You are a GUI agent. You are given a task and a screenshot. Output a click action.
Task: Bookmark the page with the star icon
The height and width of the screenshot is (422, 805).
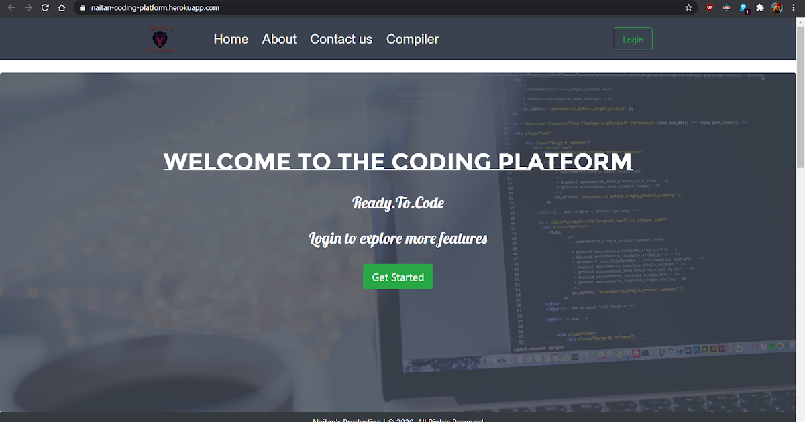[x=688, y=8]
